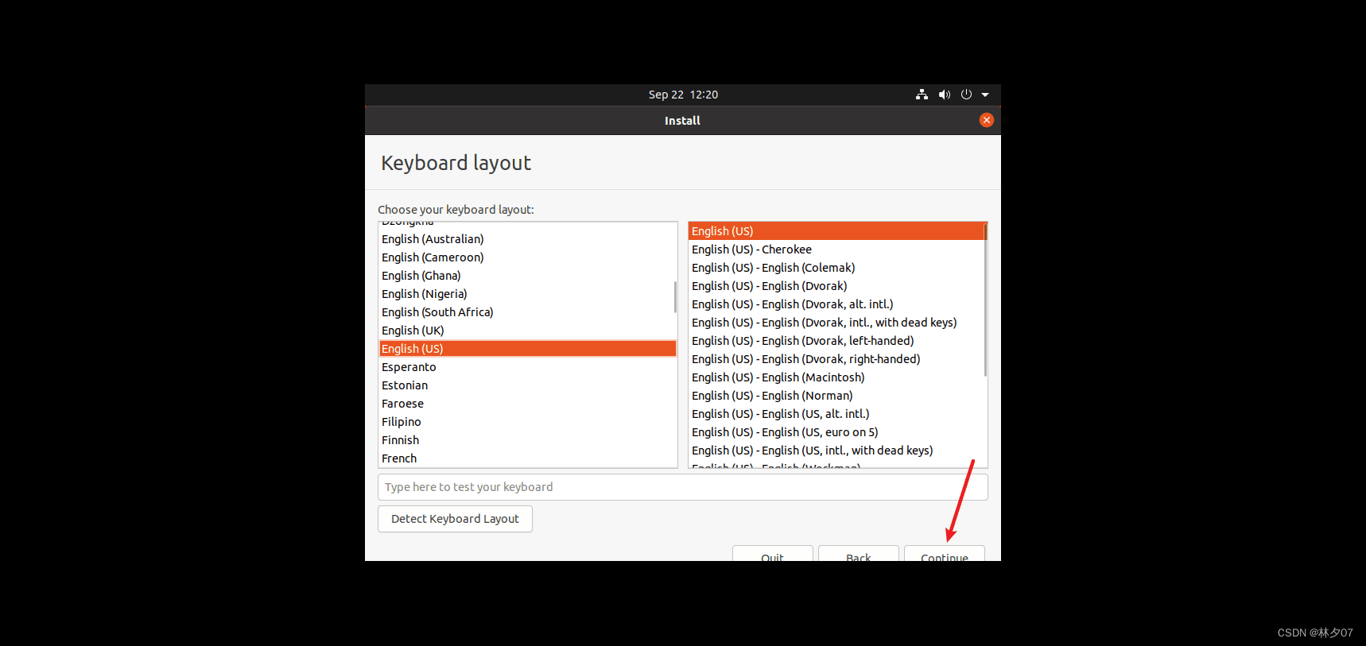1366x646 pixels.
Task: Choose English (Dvorak) variant
Action: point(836,286)
